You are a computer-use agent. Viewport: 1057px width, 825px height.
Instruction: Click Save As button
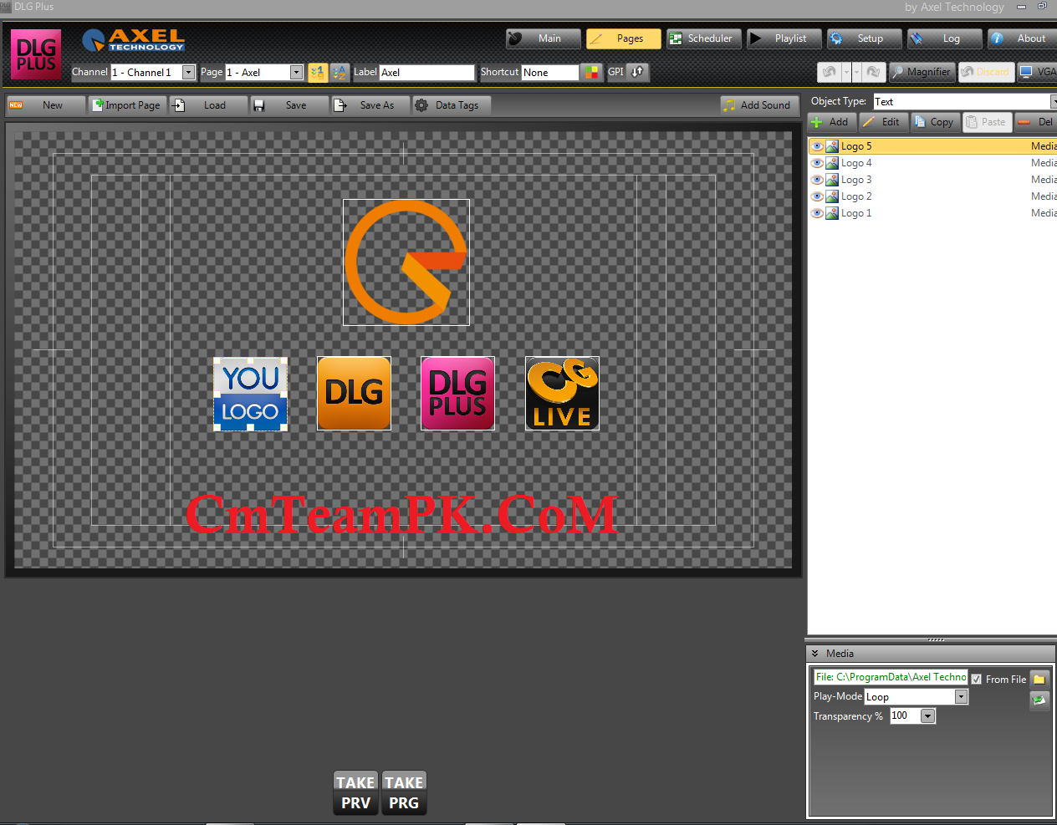(370, 105)
